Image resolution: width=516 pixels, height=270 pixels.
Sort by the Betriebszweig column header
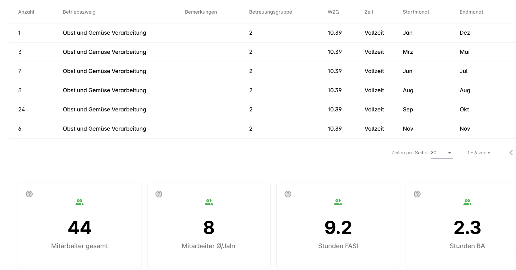(79, 12)
